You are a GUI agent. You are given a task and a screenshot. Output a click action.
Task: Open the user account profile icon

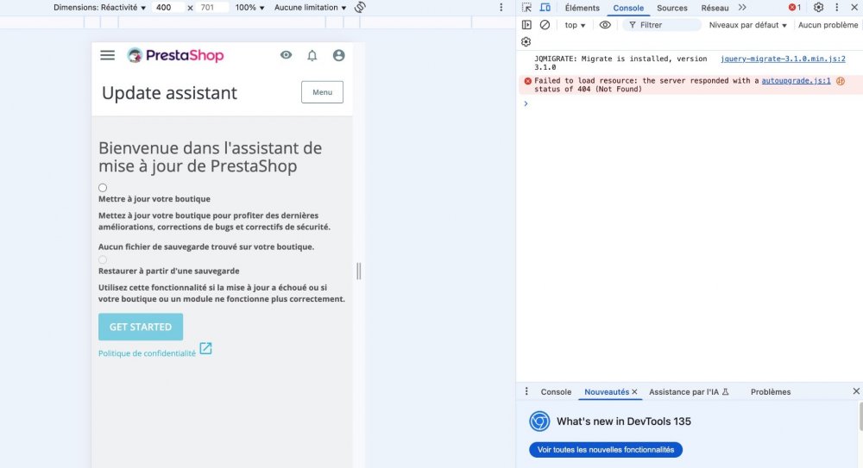point(338,55)
